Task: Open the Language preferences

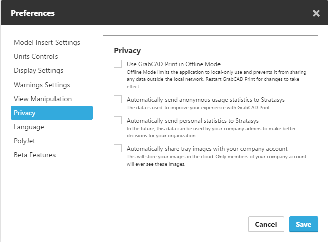Action: (29, 127)
